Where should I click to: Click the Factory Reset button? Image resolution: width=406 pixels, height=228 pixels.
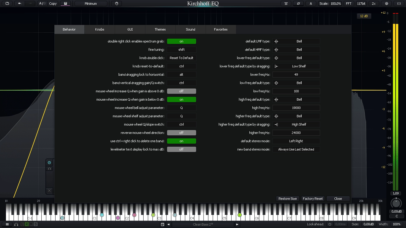pos(313,199)
